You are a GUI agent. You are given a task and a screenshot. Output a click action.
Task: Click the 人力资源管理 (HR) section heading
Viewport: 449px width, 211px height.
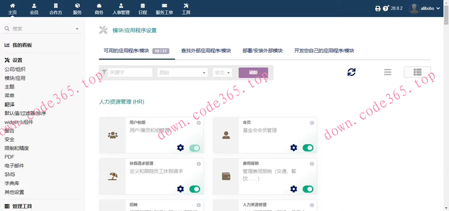(122, 102)
